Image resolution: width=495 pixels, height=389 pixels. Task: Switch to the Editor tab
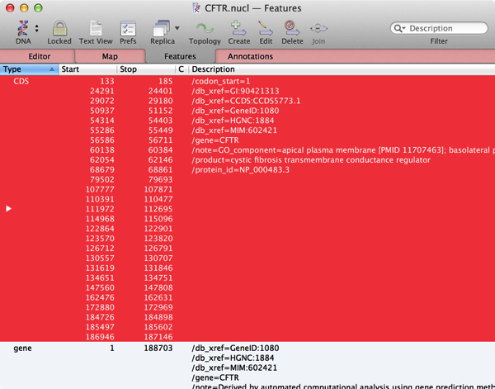40,56
